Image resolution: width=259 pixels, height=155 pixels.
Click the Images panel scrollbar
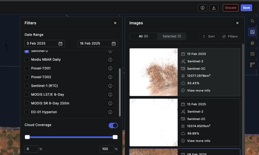pos(243,99)
